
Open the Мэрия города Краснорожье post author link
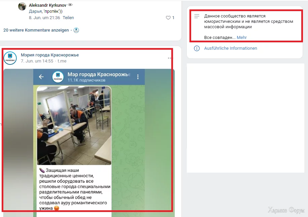(50, 55)
